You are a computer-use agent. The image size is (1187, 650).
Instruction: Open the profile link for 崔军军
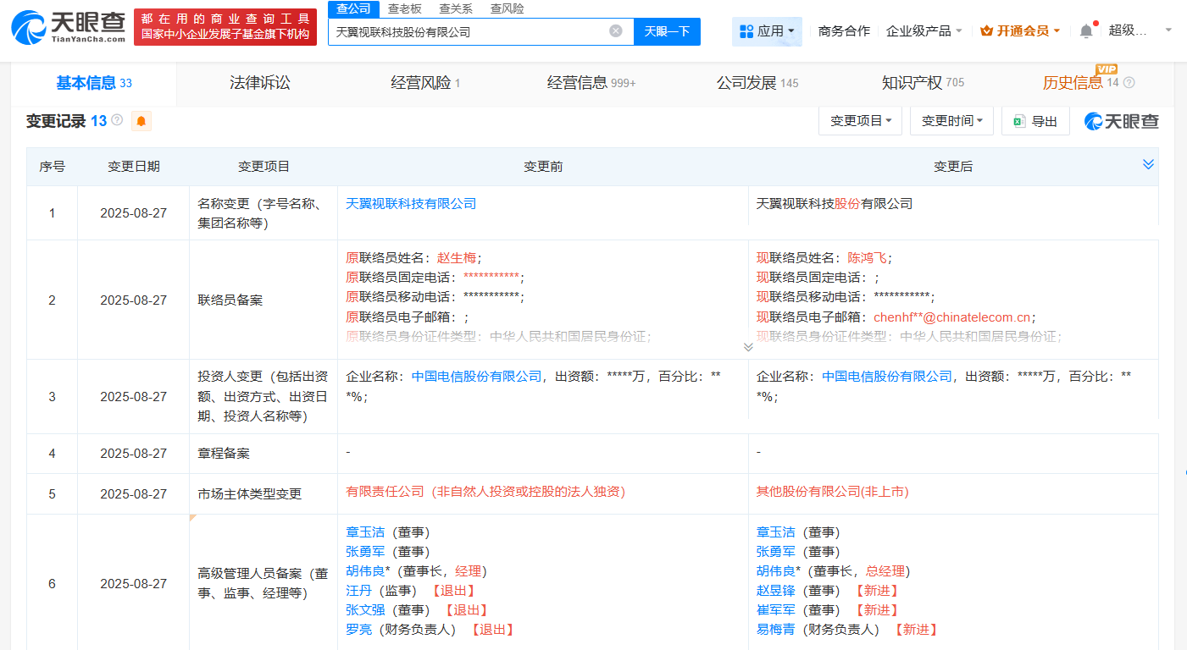pyautogui.click(x=776, y=610)
